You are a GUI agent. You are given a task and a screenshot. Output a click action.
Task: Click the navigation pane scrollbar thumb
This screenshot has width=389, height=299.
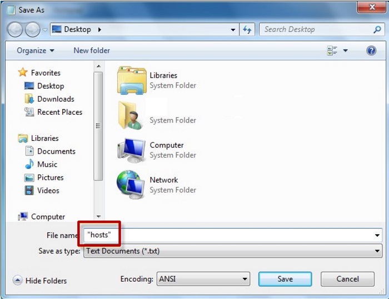coord(98,126)
